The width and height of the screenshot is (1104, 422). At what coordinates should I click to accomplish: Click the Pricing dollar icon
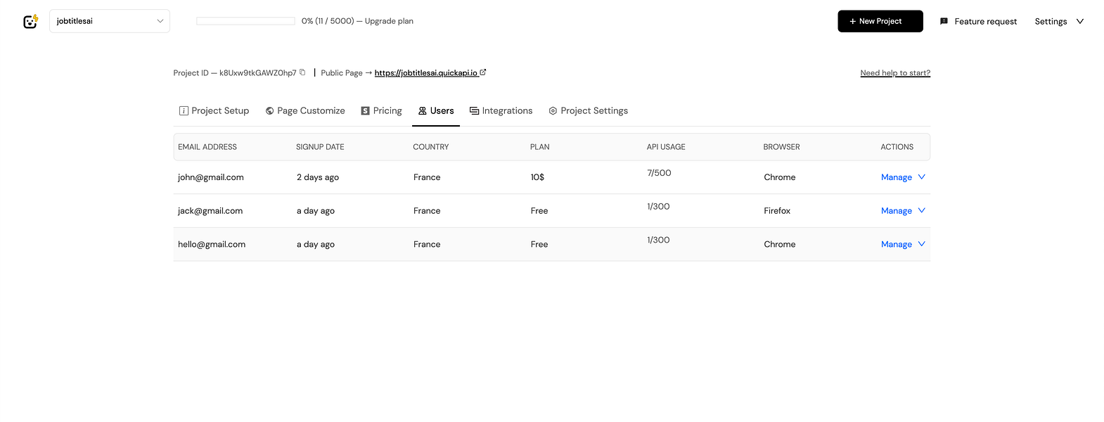point(365,110)
